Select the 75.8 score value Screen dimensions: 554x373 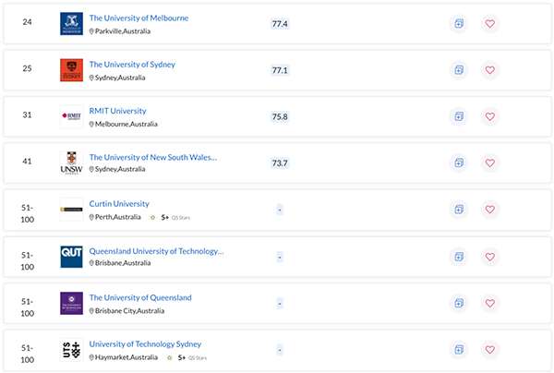pyautogui.click(x=280, y=116)
